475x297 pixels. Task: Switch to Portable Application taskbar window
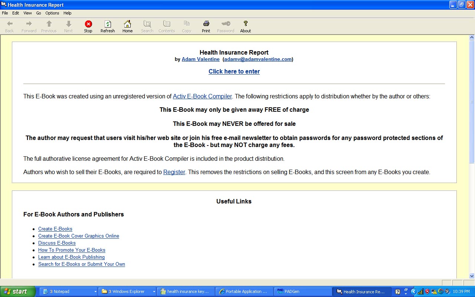[x=244, y=292]
